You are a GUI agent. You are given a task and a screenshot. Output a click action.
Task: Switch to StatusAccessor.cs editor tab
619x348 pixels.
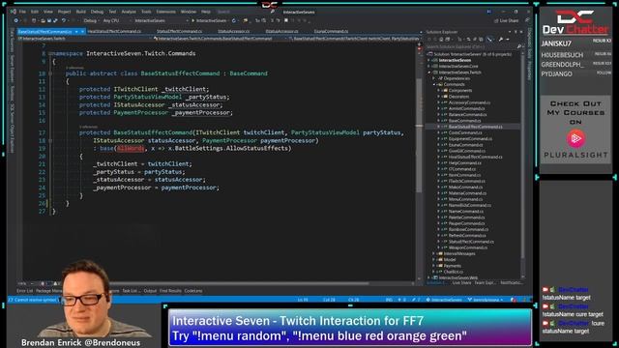tap(234, 31)
